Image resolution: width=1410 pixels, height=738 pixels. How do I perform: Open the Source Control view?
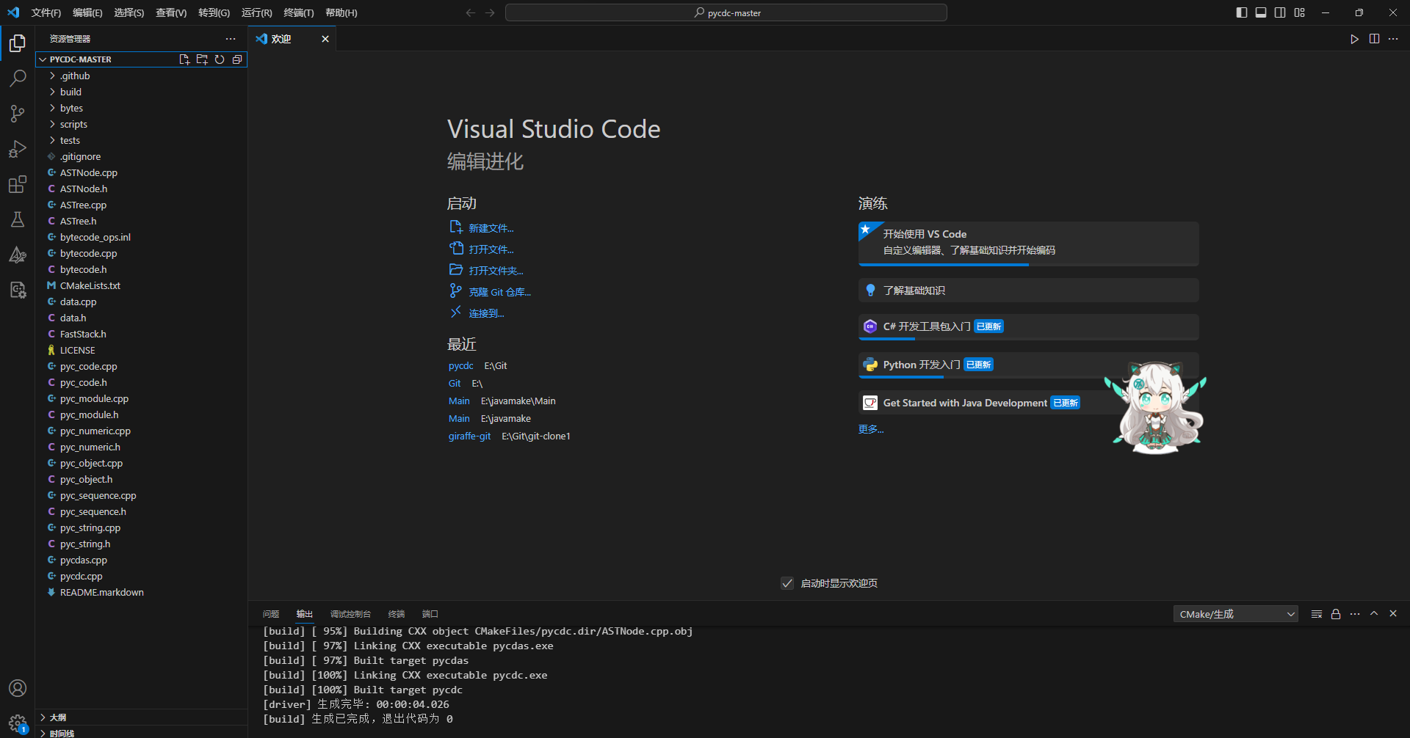18,114
